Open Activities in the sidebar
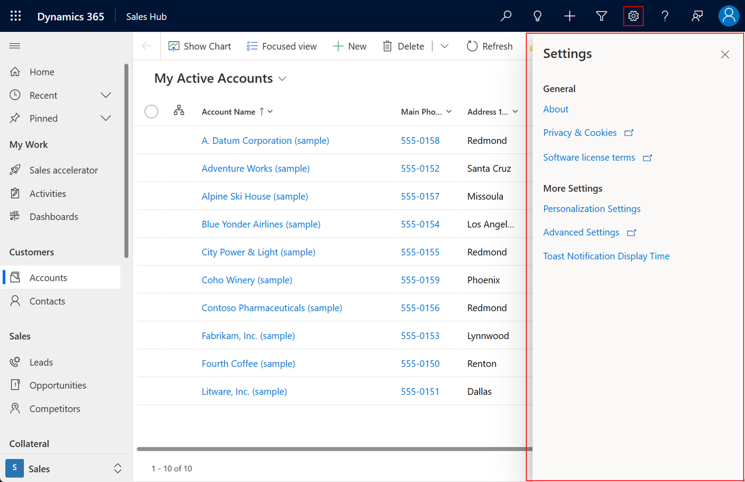Screen dimensions: 745x482 (60, 194)
